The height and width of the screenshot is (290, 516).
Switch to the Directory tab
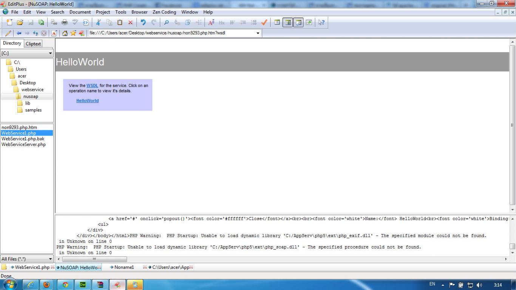tap(12, 43)
